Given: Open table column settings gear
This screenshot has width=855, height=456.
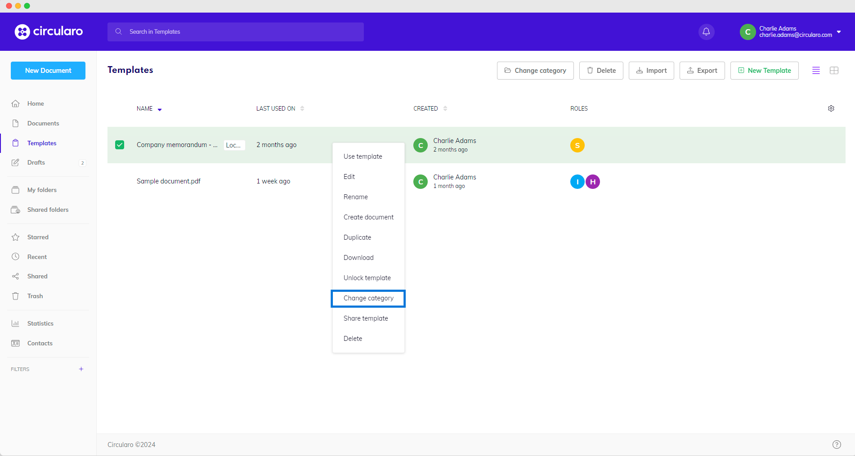Looking at the screenshot, I should [x=831, y=108].
